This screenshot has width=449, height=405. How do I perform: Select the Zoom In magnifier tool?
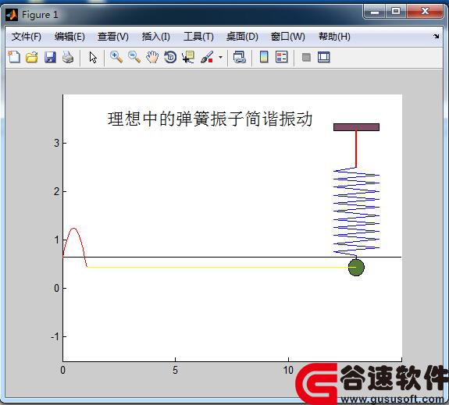116,57
